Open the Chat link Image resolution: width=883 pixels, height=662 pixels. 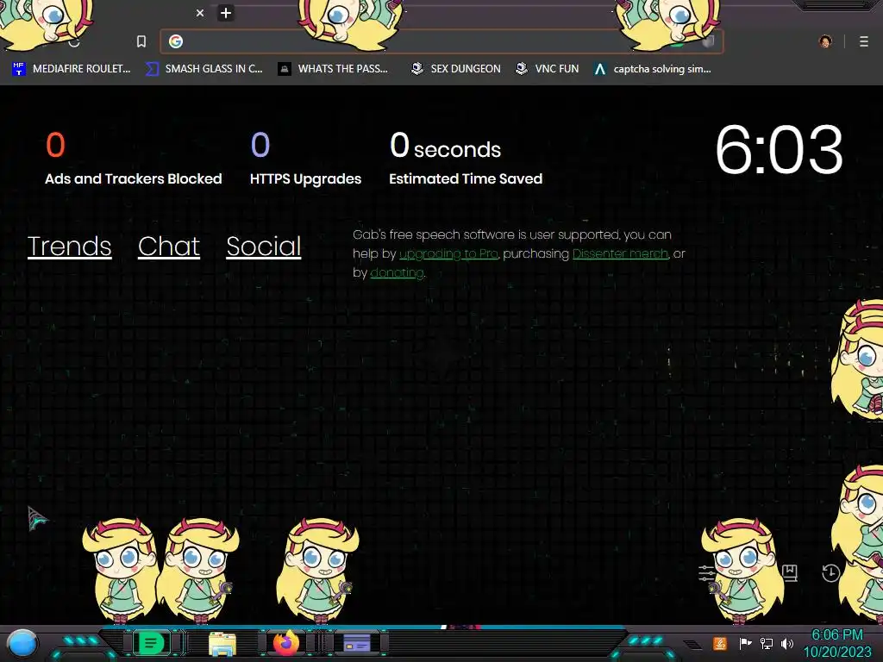(x=169, y=246)
